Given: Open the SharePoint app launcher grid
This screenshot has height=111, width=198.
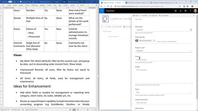Looking at the screenshot, I should [x=175, y=11].
